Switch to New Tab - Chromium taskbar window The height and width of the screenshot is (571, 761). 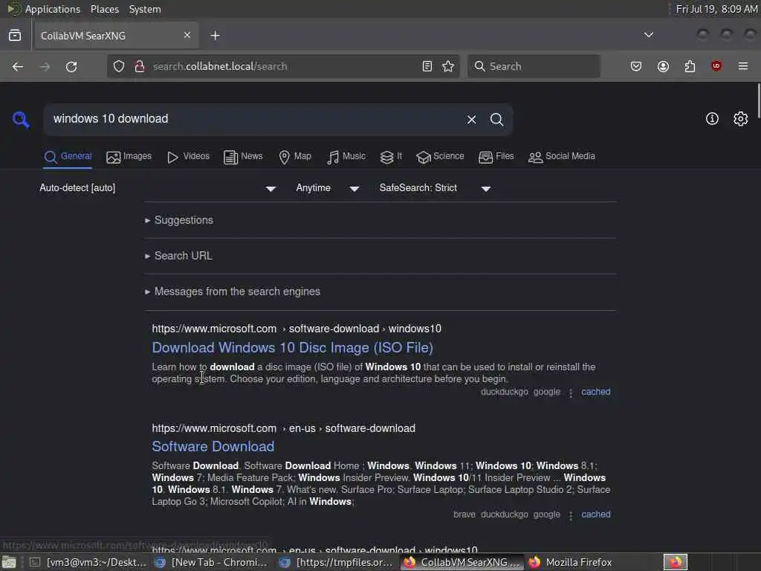point(212,562)
